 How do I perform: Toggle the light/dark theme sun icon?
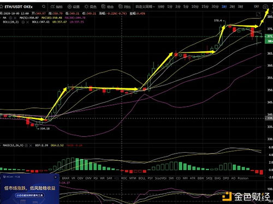86,7
